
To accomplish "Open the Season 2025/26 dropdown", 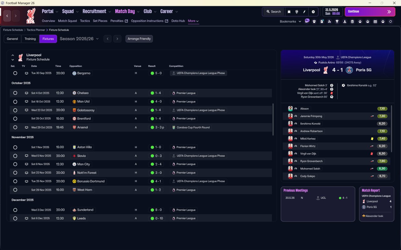I will pyautogui.click(x=79, y=39).
